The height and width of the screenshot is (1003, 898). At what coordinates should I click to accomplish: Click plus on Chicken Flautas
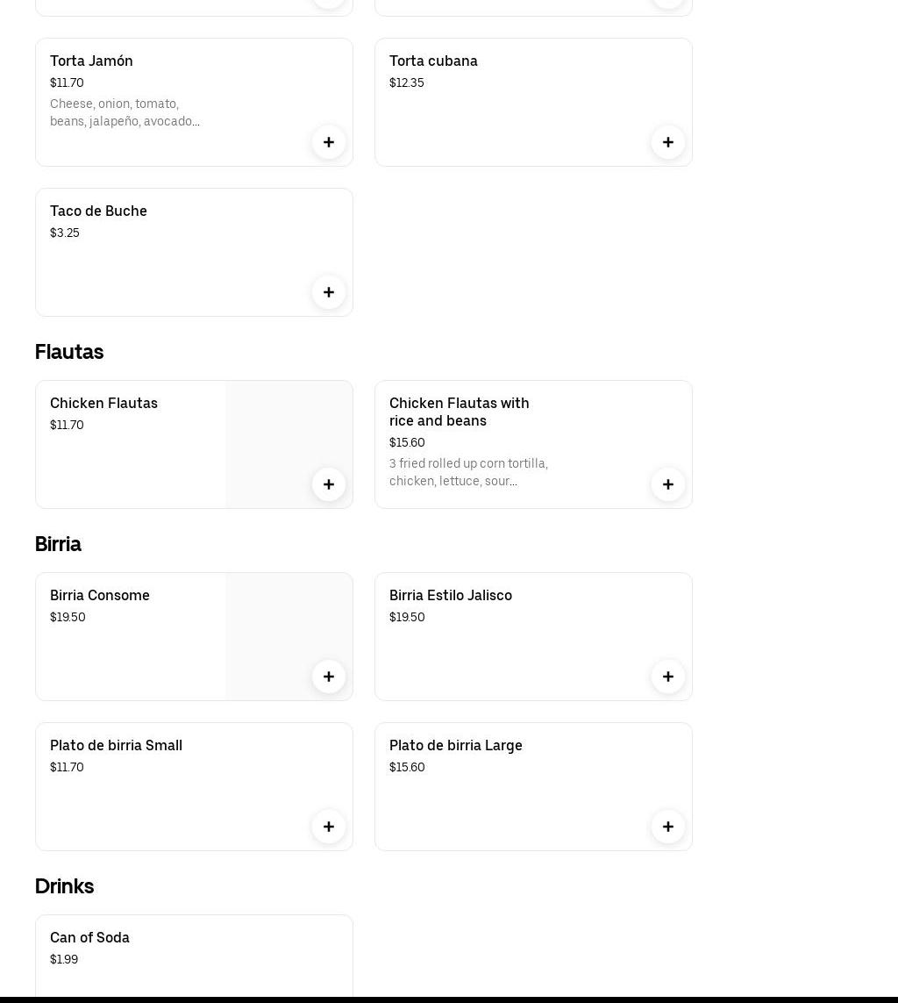[x=329, y=484]
